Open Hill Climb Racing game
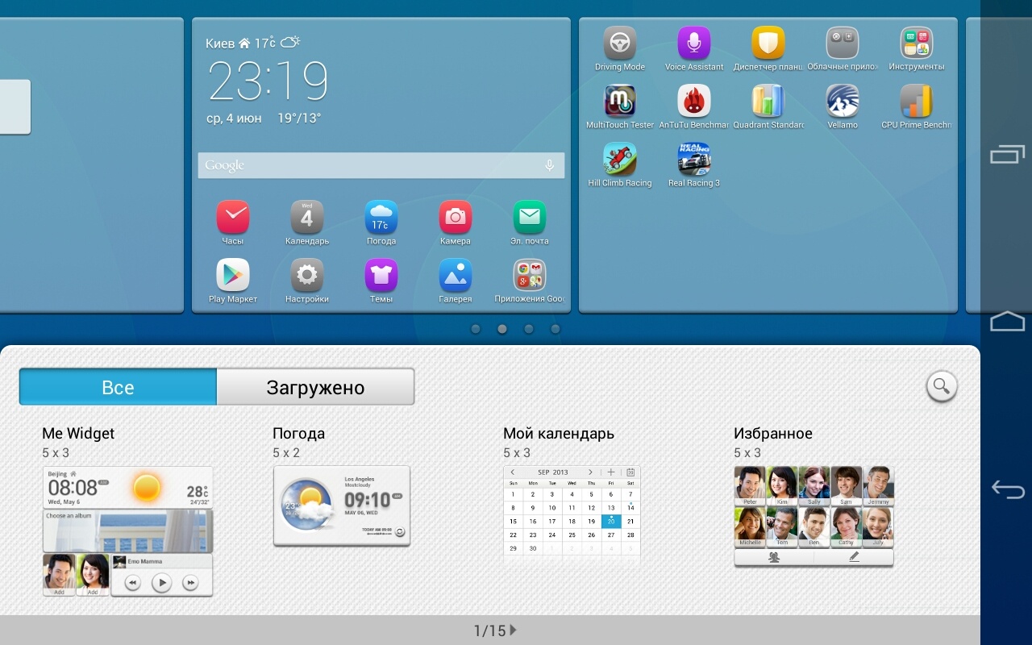The image size is (1032, 645). pyautogui.click(x=620, y=160)
